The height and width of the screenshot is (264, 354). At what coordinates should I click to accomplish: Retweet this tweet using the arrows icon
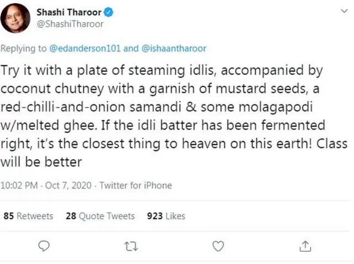pos(132,245)
